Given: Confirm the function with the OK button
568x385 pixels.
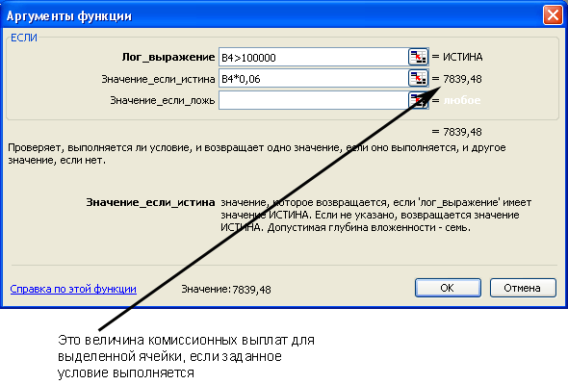Looking at the screenshot, I should click(x=448, y=288).
